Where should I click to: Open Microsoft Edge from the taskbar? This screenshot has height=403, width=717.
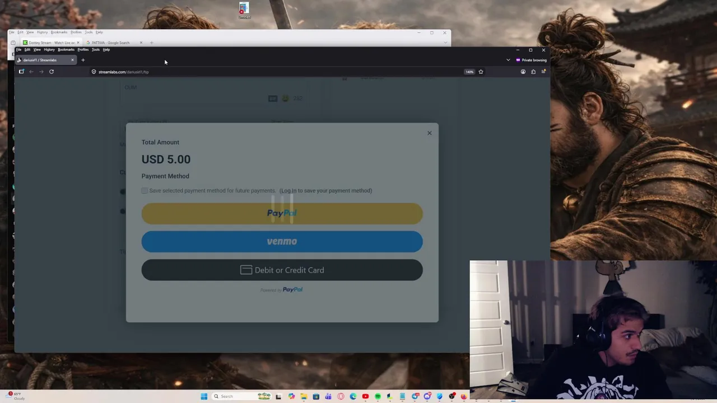pyautogui.click(x=353, y=396)
